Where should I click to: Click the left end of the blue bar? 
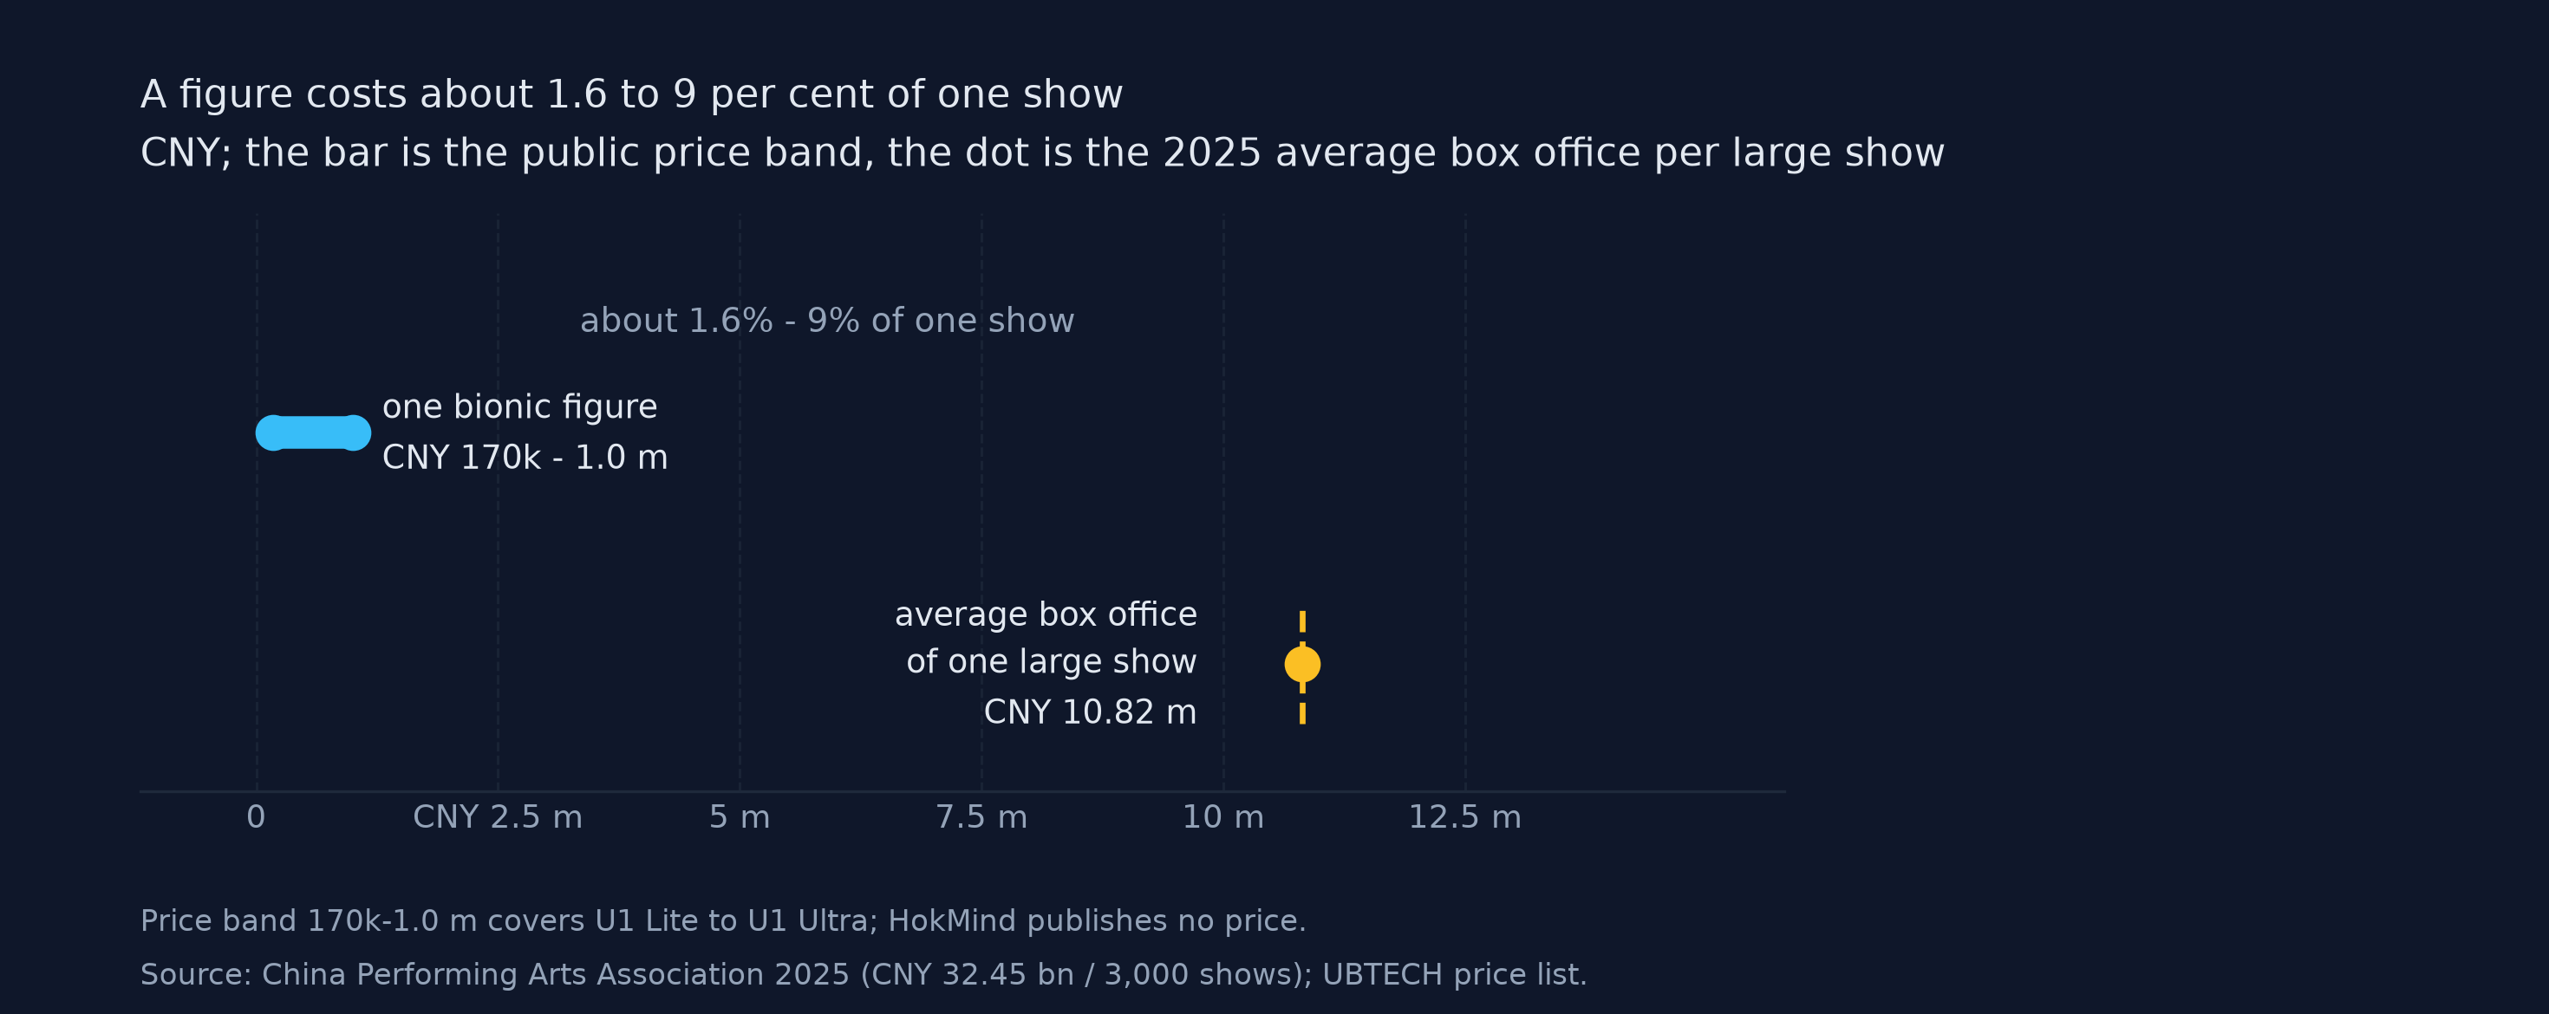(272, 433)
